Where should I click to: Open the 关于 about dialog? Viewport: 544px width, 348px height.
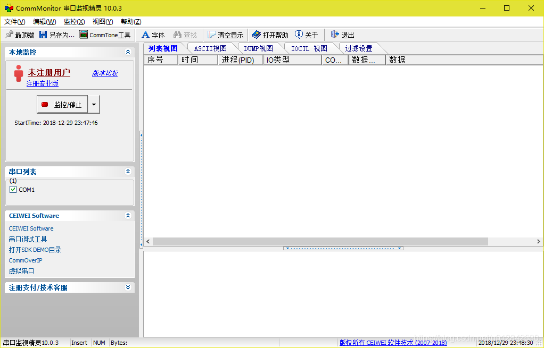[x=307, y=35]
